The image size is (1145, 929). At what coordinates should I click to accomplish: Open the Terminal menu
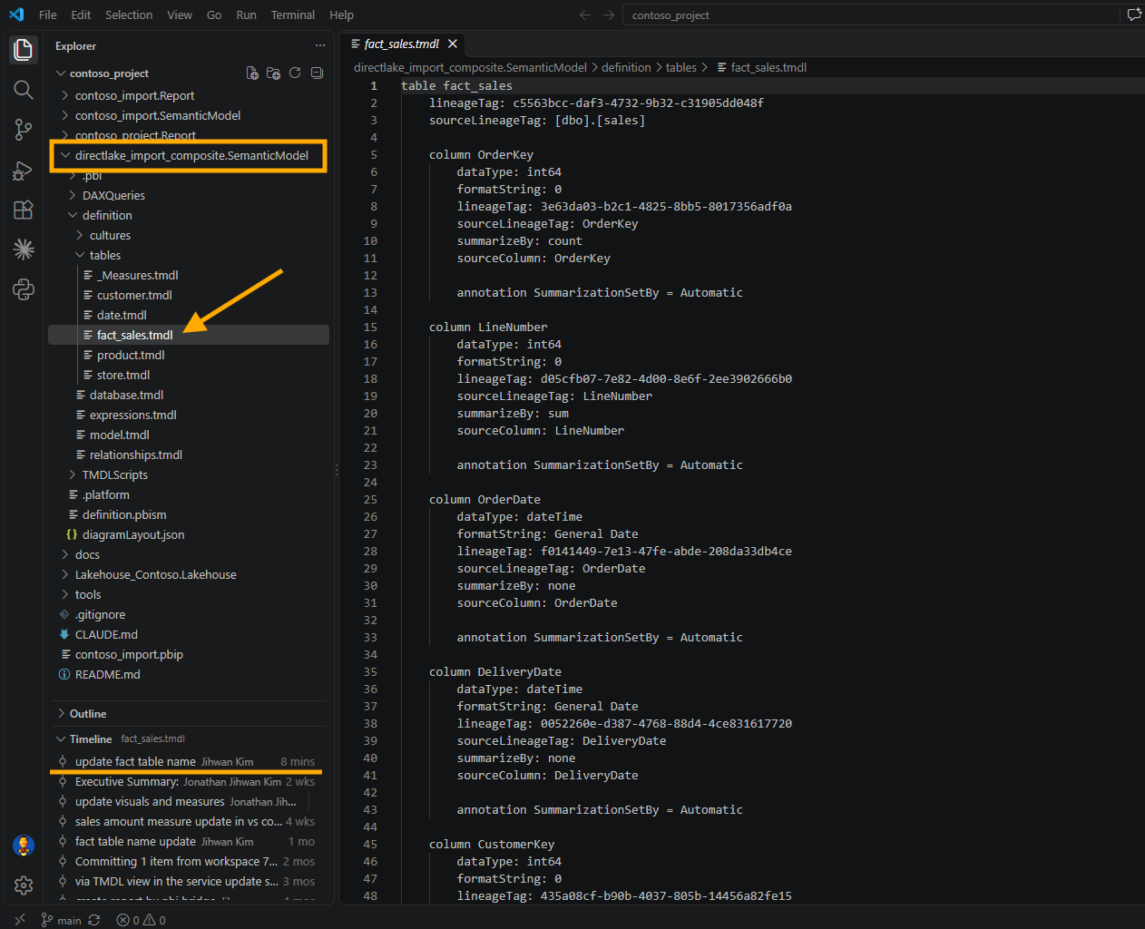point(293,15)
